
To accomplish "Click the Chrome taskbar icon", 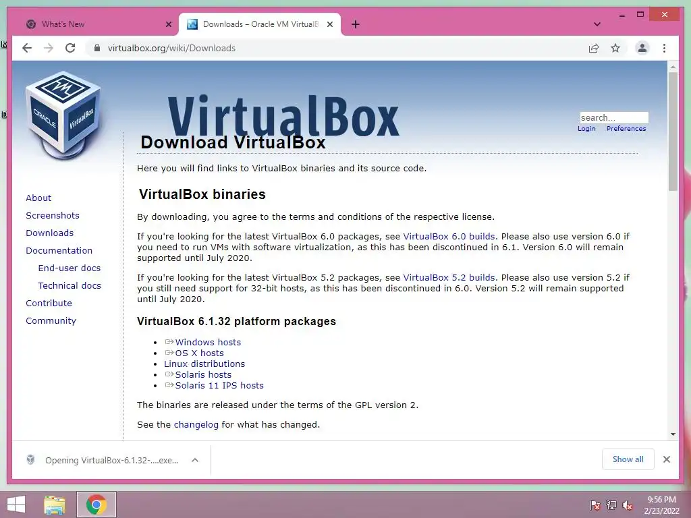I will (x=96, y=505).
